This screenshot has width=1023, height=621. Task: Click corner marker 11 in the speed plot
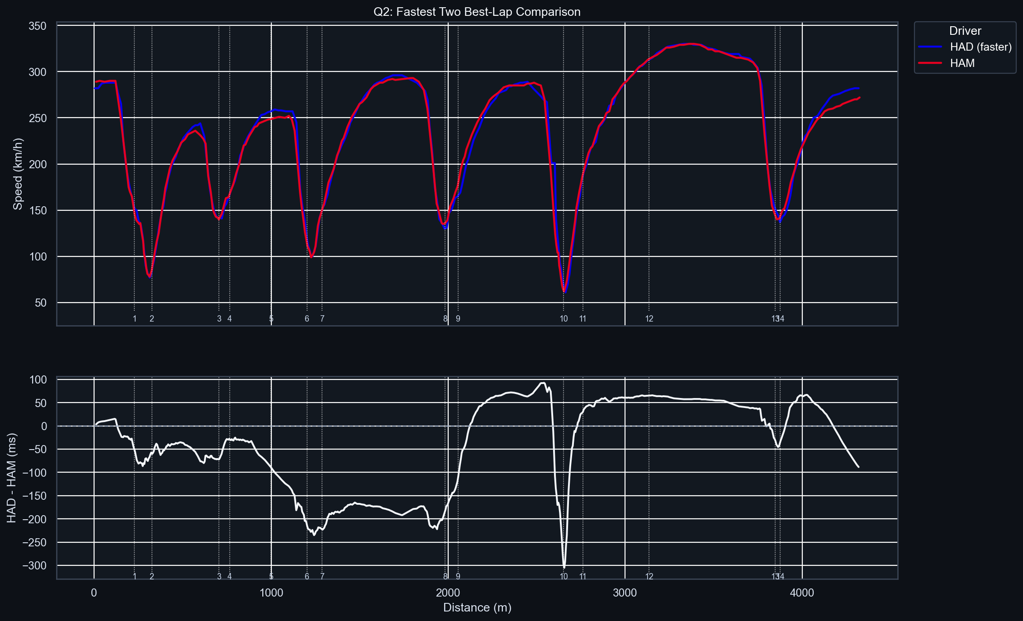tap(583, 319)
